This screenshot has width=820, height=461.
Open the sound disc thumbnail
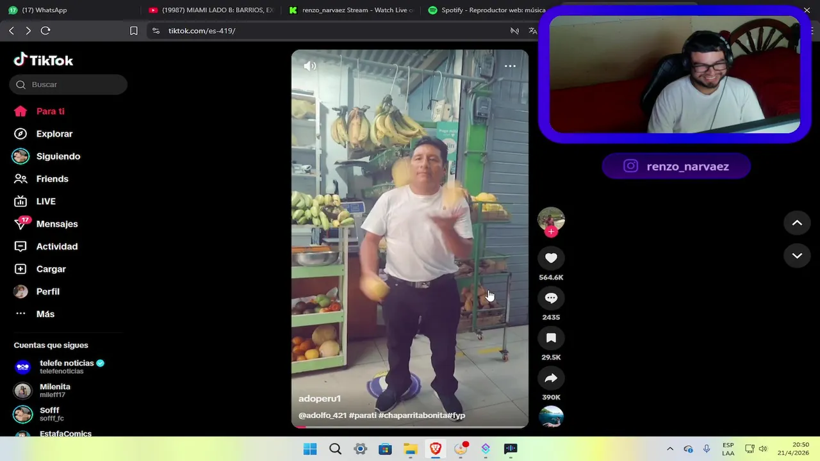click(x=551, y=417)
